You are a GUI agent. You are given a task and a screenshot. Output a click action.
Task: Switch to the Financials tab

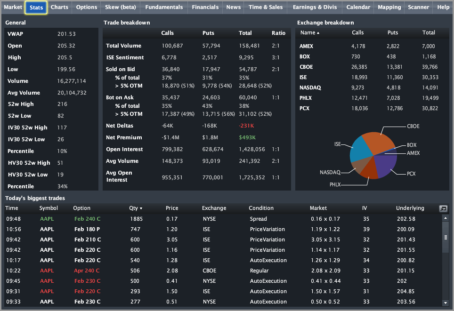point(205,7)
